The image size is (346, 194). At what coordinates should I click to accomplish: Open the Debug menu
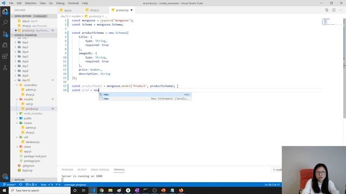tap(60, 3)
